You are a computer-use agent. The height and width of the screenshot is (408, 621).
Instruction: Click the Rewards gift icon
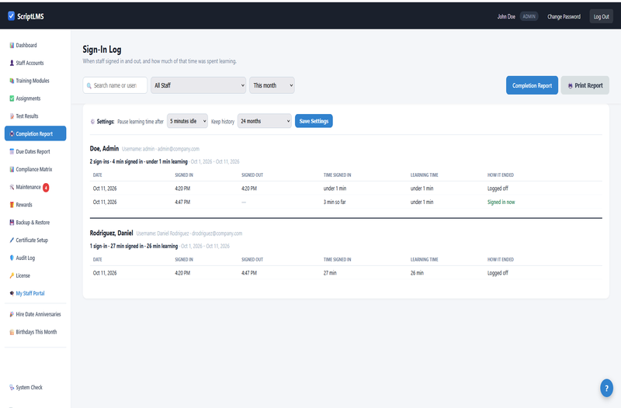[x=12, y=205]
